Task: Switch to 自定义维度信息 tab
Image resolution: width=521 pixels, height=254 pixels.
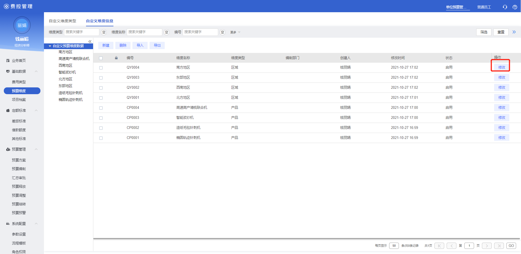Action: [x=100, y=21]
